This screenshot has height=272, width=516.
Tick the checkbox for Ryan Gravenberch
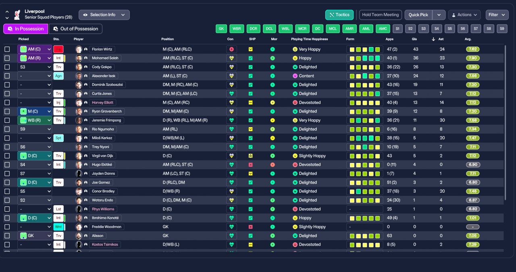pos(7,111)
